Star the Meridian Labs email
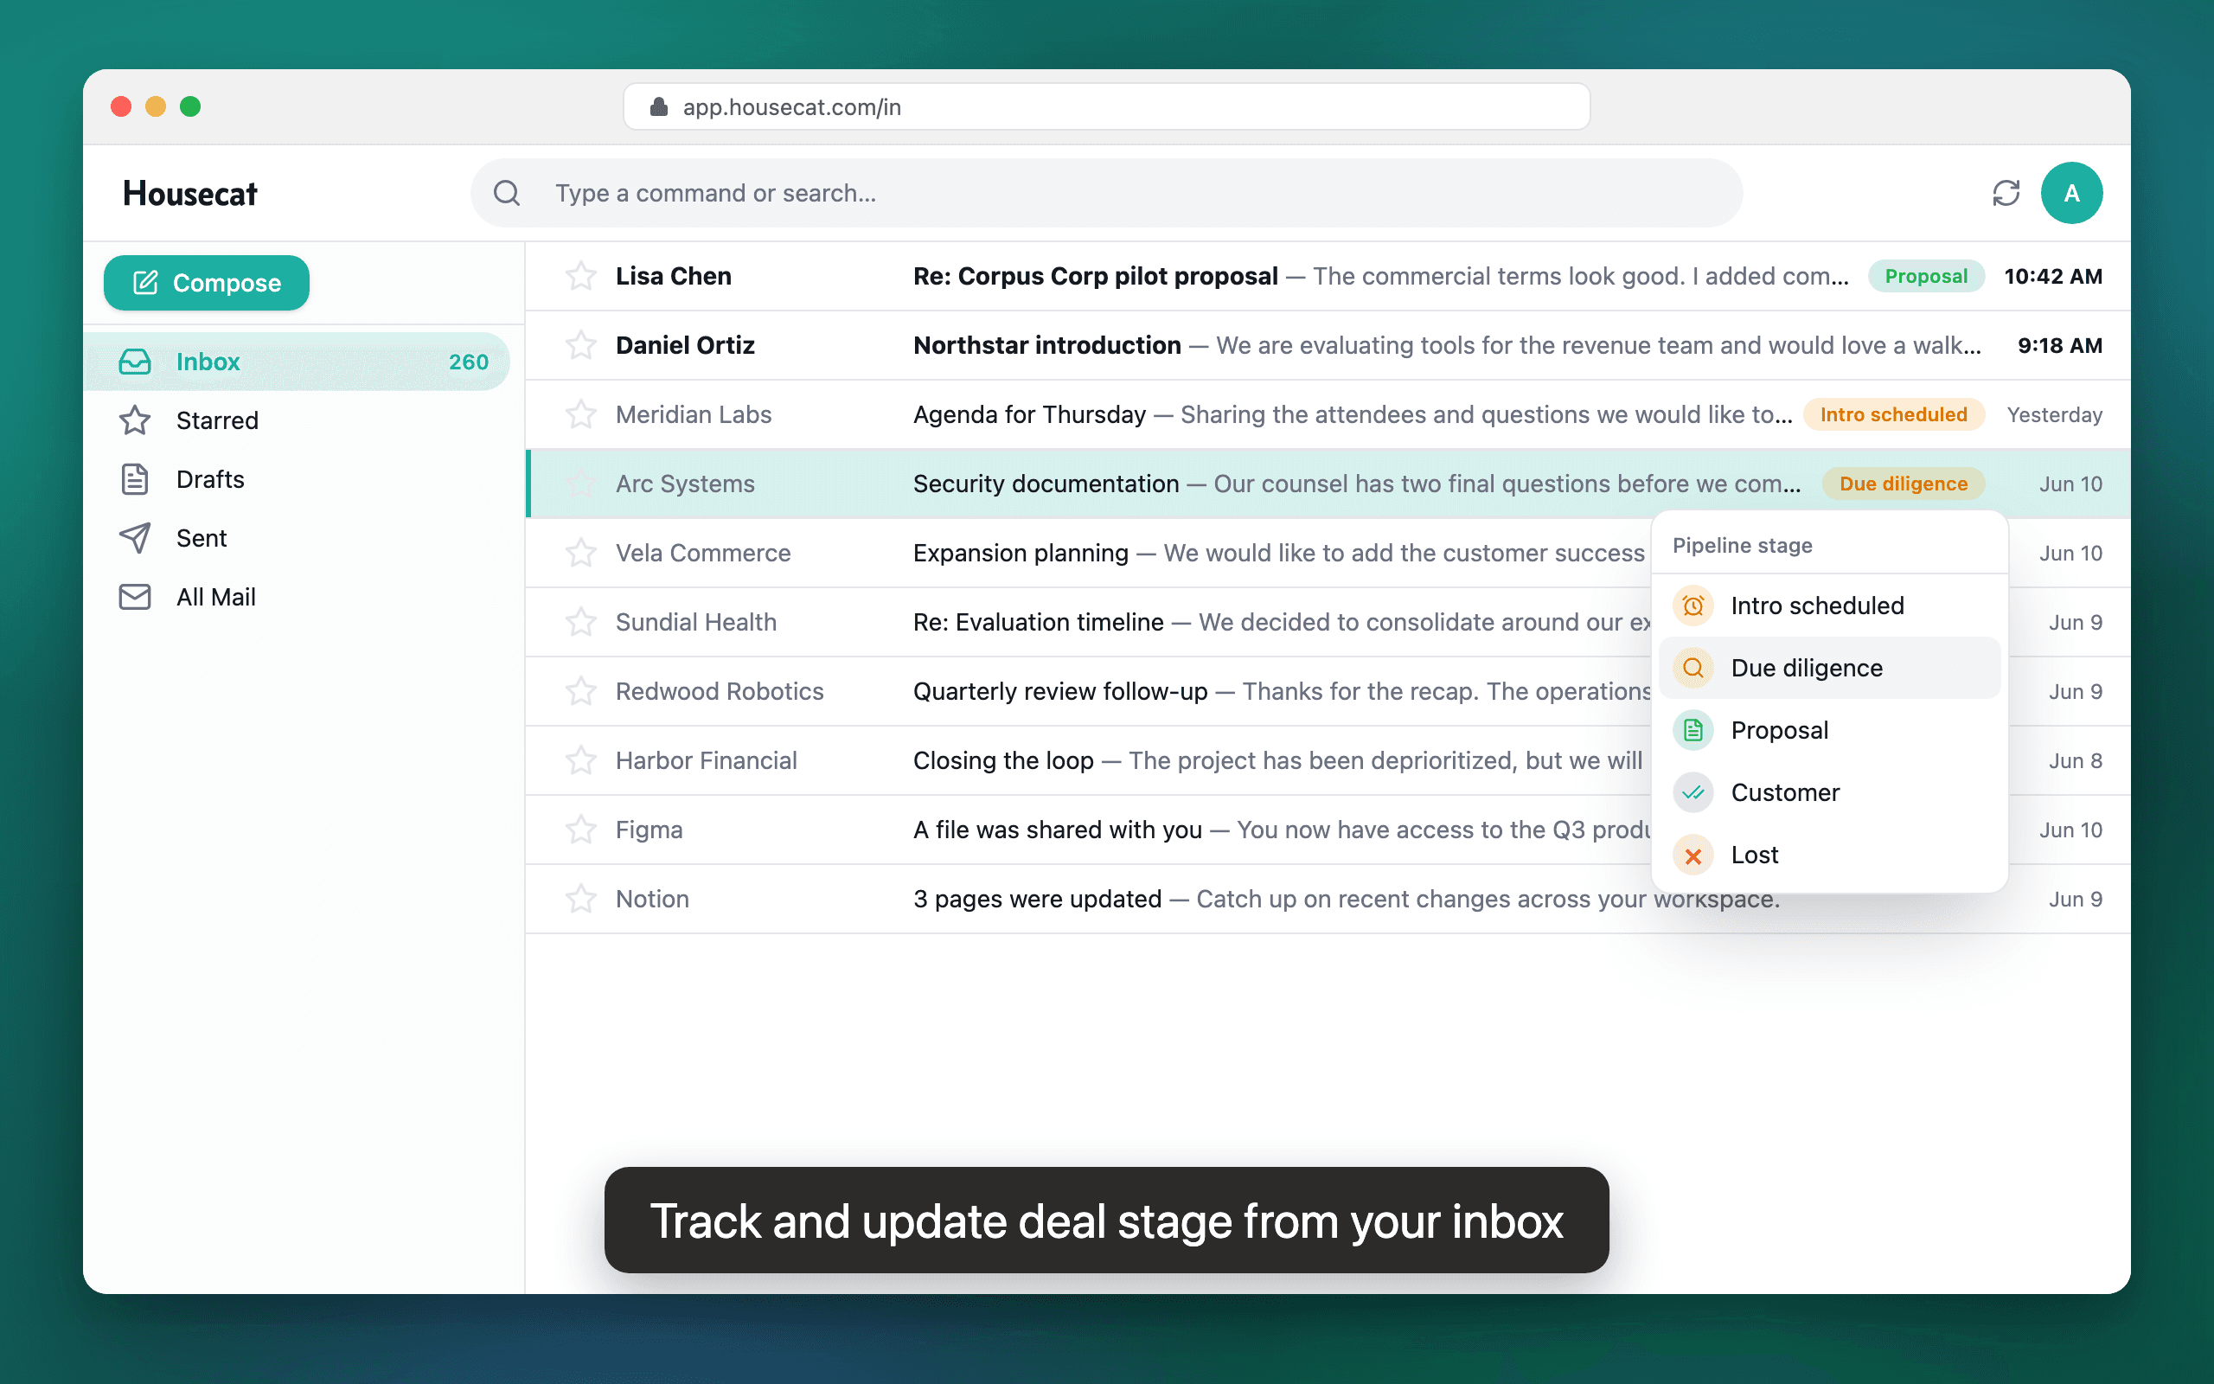 581,414
